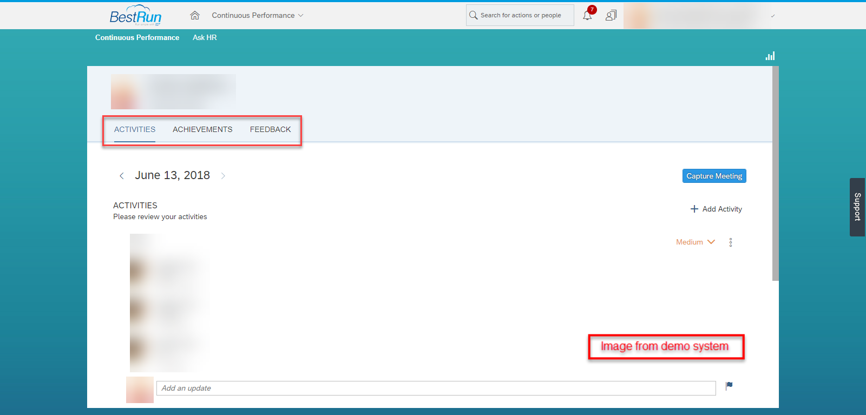Open the Medium priority dropdown
This screenshot has height=415, width=866.
(696, 242)
